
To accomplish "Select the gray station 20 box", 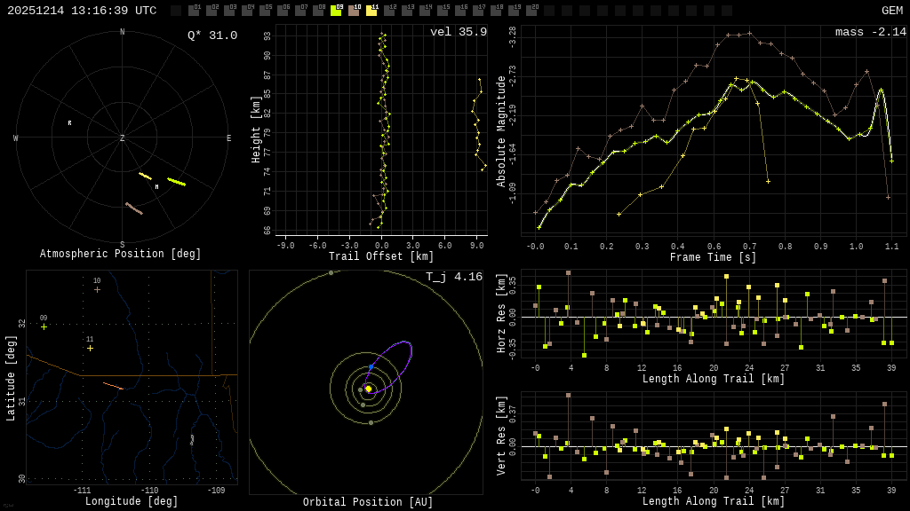I will pyautogui.click(x=531, y=11).
